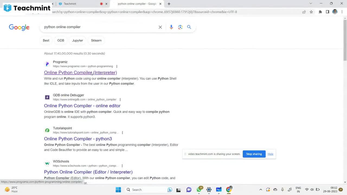Open Task View on the taskbar
347x195 pixels.
[178, 190]
